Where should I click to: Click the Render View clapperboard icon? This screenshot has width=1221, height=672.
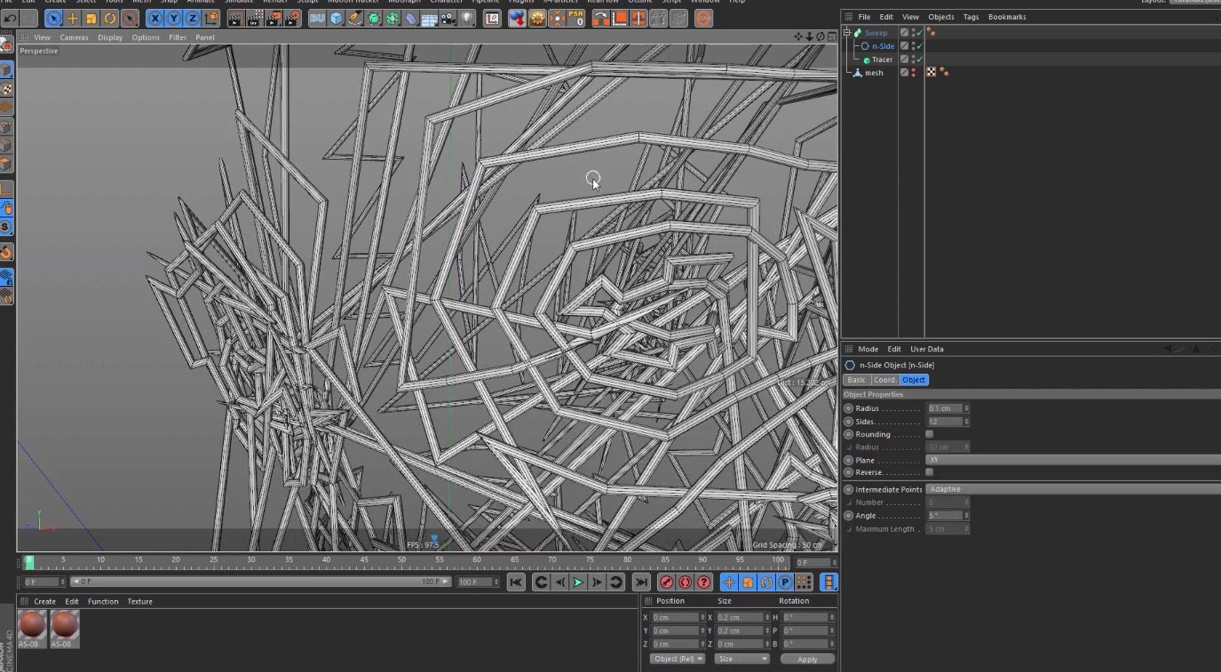(235, 18)
